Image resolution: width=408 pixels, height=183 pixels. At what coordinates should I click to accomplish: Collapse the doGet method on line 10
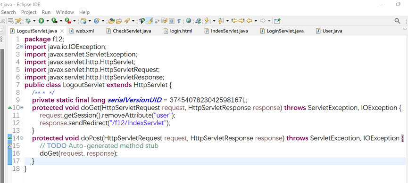(x=22, y=107)
